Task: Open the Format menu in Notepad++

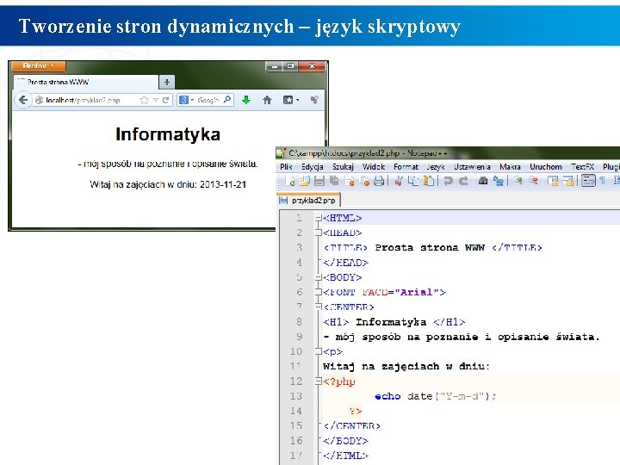Action: (x=406, y=166)
